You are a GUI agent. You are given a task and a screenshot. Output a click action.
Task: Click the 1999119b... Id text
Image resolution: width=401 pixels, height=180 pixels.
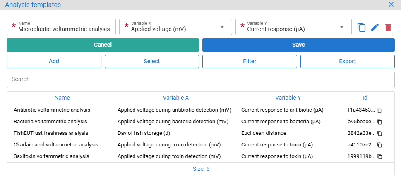click(x=361, y=156)
